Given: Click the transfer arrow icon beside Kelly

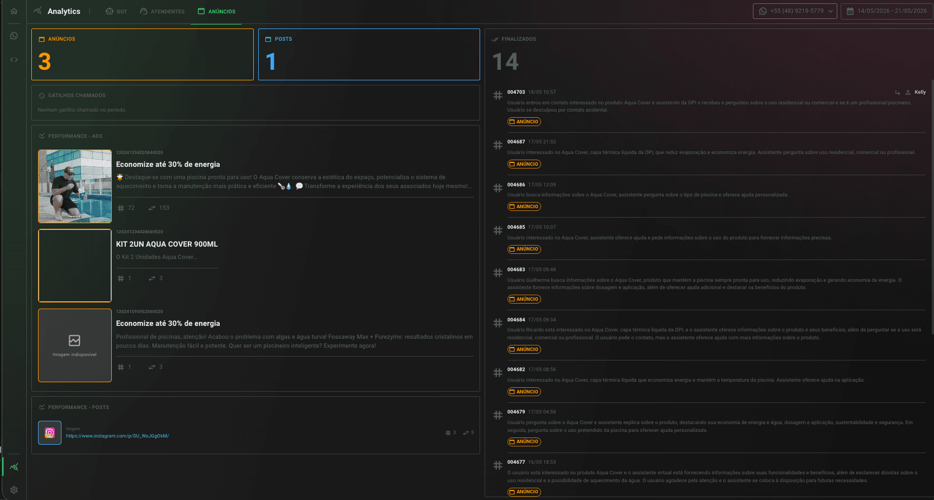Looking at the screenshot, I should pos(898,93).
